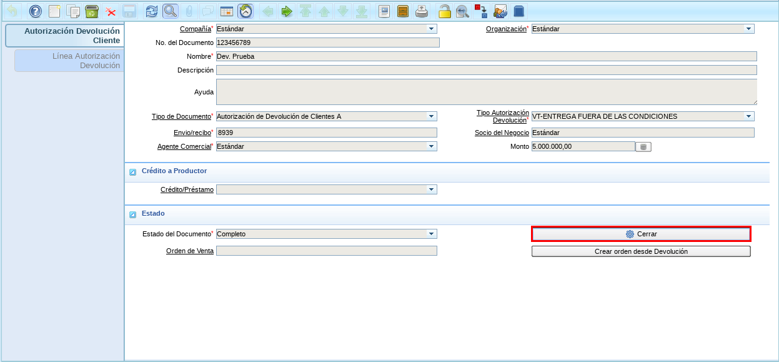Select the Autorización Devolución Cliente tab
Image resolution: width=779 pixels, height=362 pixels.
tap(64, 36)
